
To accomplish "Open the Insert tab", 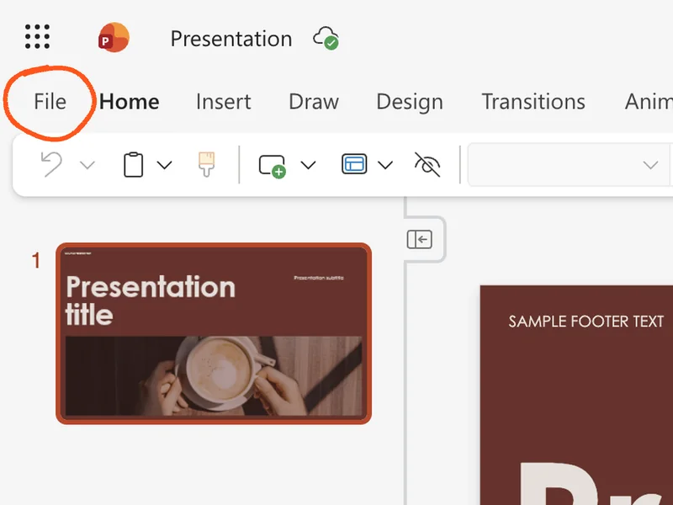I will (223, 102).
